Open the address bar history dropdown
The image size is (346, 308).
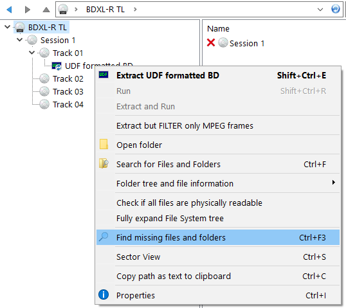[320, 10]
